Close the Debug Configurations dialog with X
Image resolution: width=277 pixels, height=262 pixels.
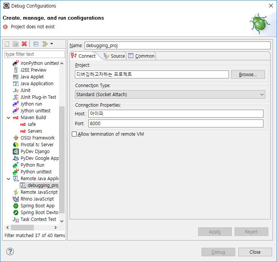tap(271, 6)
